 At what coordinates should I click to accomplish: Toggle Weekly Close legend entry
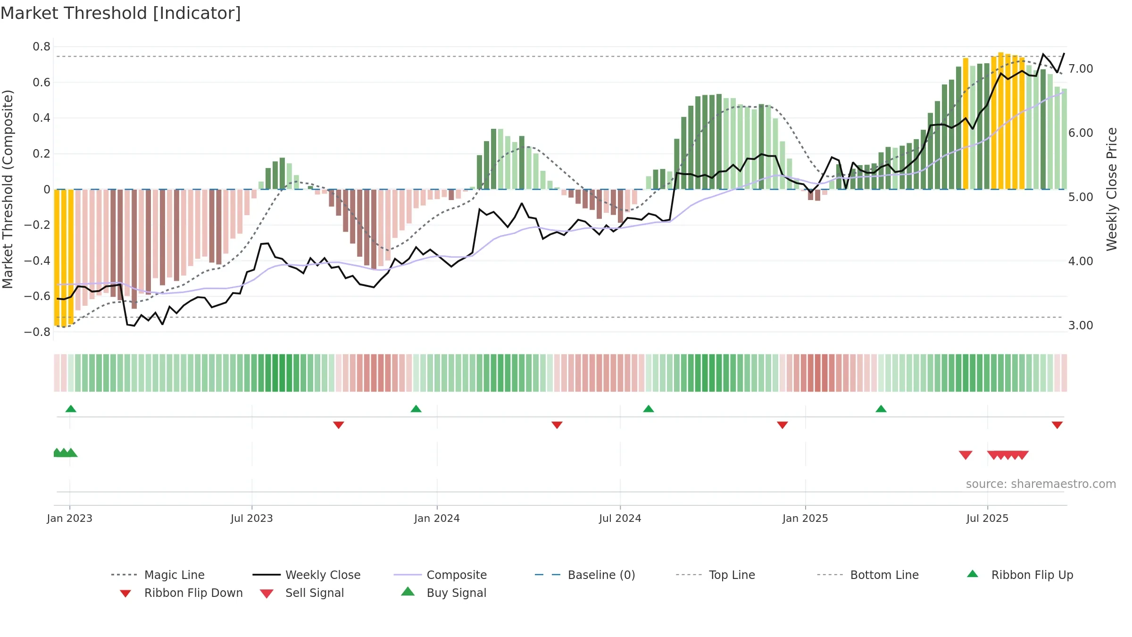(307, 575)
